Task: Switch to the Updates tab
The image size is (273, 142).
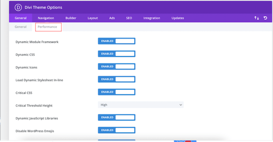Action: click(x=178, y=18)
